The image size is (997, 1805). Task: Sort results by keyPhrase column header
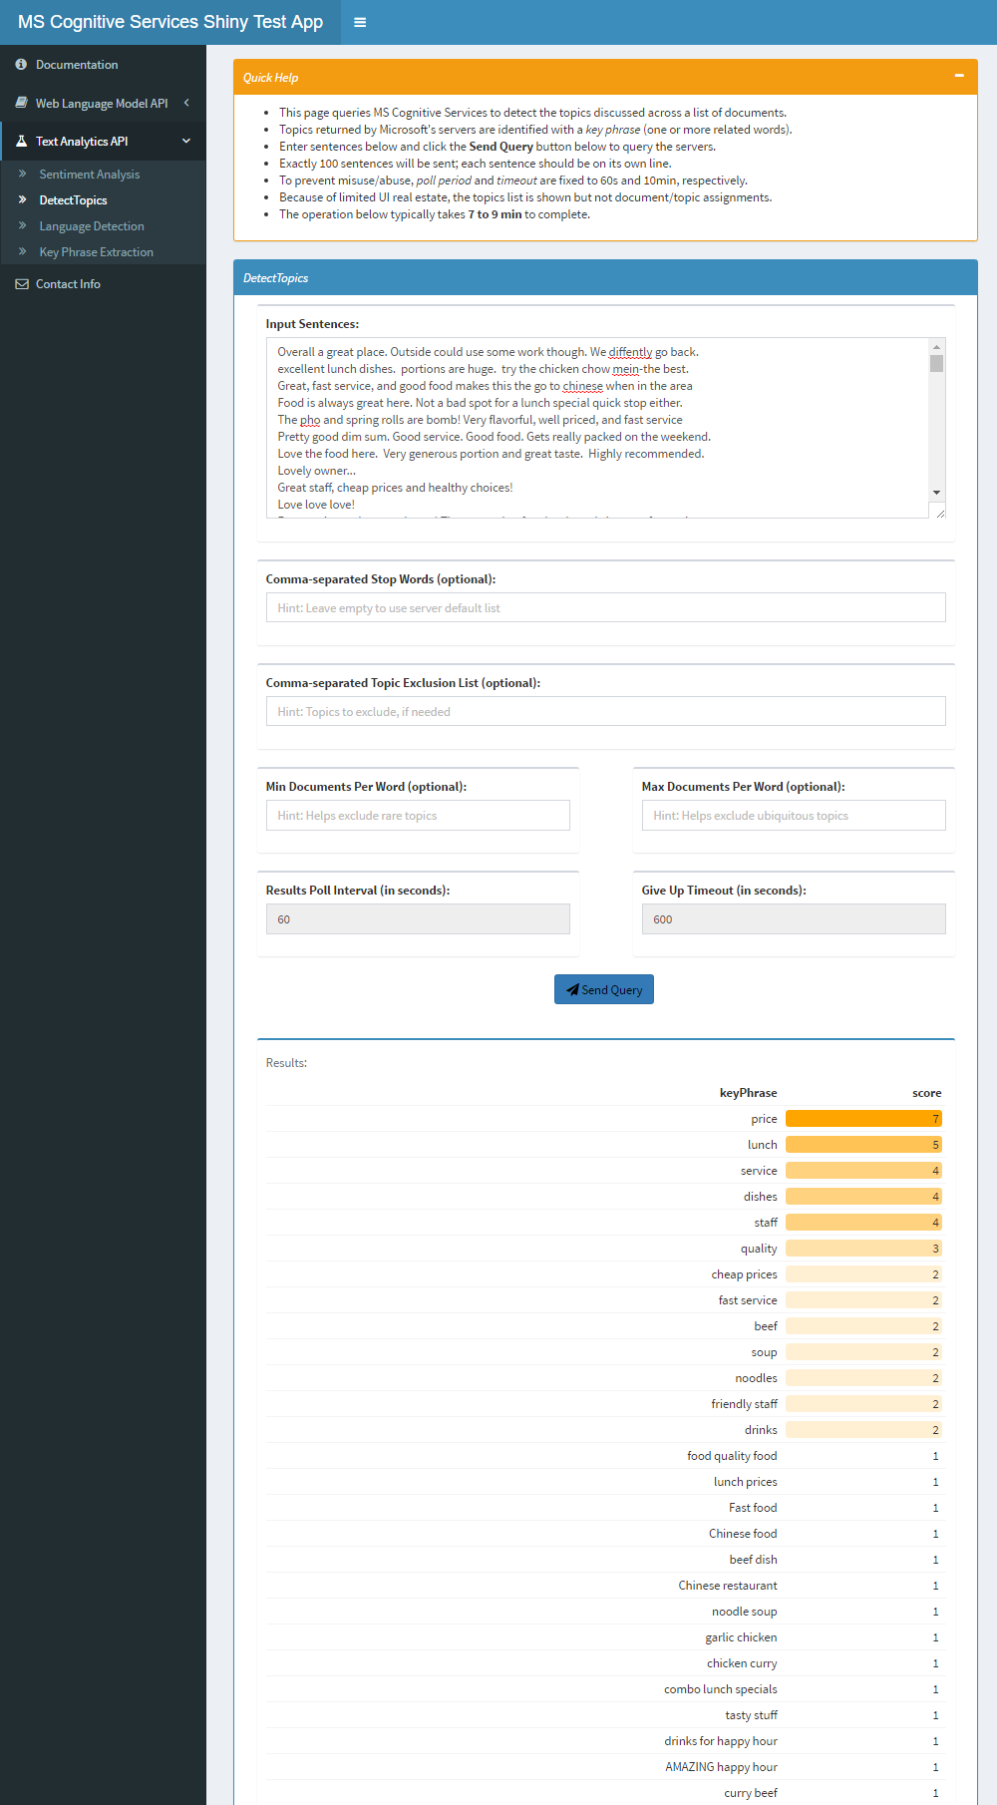click(748, 1093)
